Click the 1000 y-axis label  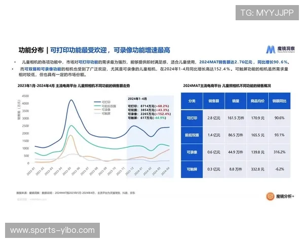tap(25, 148)
